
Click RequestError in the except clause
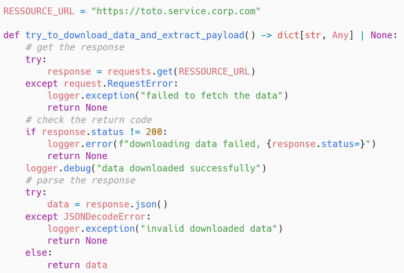click(140, 84)
